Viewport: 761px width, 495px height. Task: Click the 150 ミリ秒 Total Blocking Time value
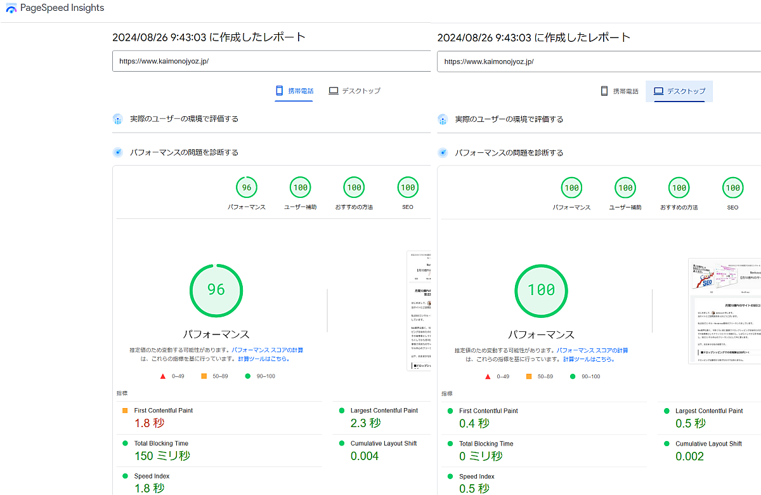162,456
